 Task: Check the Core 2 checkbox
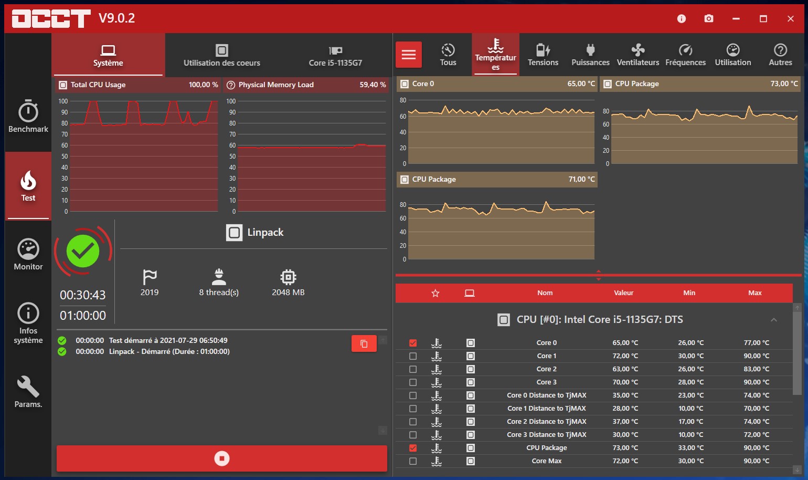point(413,369)
